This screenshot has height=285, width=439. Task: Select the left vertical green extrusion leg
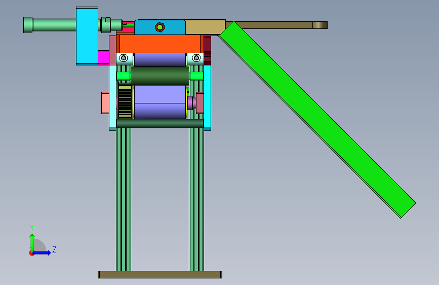124,199
